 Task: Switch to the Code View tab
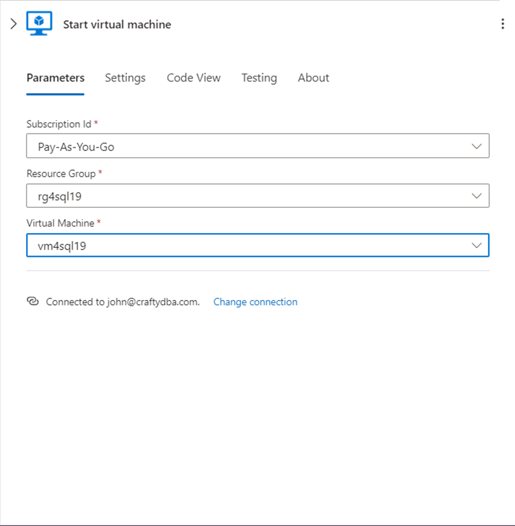pos(194,78)
